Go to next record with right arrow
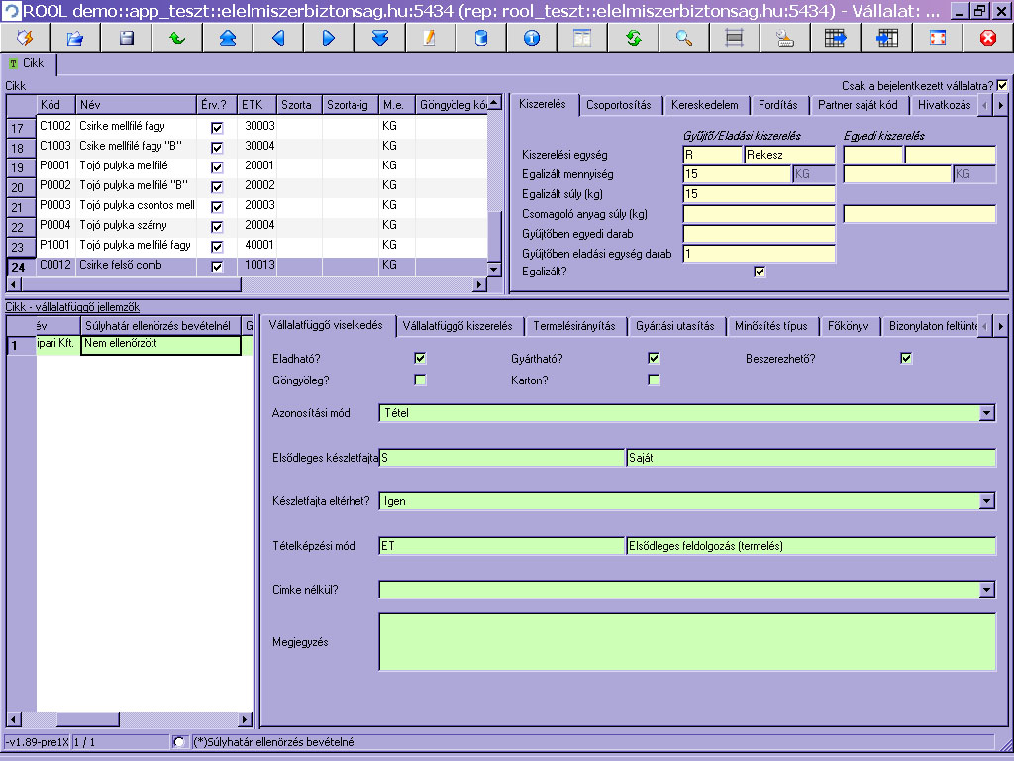 click(x=329, y=38)
